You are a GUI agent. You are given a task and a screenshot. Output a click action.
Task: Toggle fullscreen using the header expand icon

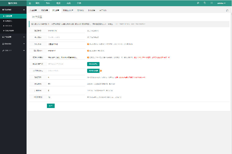[x=212, y=3]
